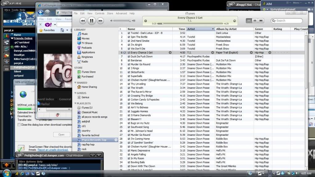Switch iTunes to Cover Flow view
The height and width of the screenshot is (177, 315).
[261, 21]
